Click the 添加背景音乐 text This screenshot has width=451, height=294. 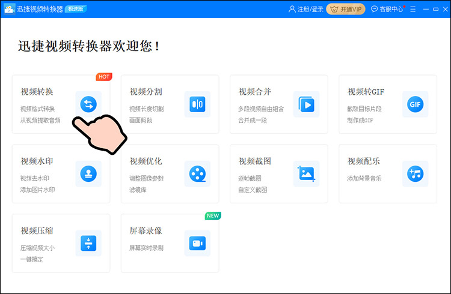(x=364, y=178)
